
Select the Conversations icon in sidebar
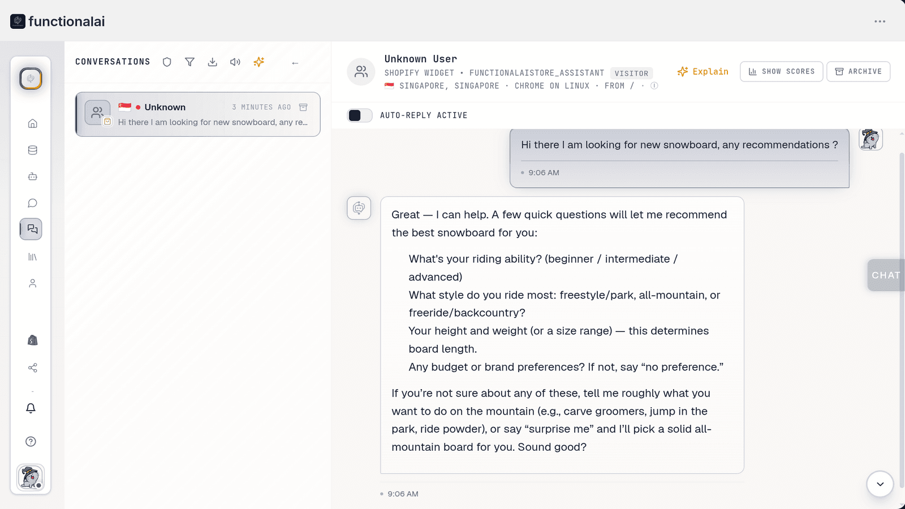31,229
